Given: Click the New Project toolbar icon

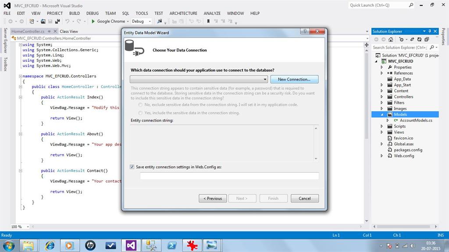Looking at the screenshot, I should (x=32, y=21).
